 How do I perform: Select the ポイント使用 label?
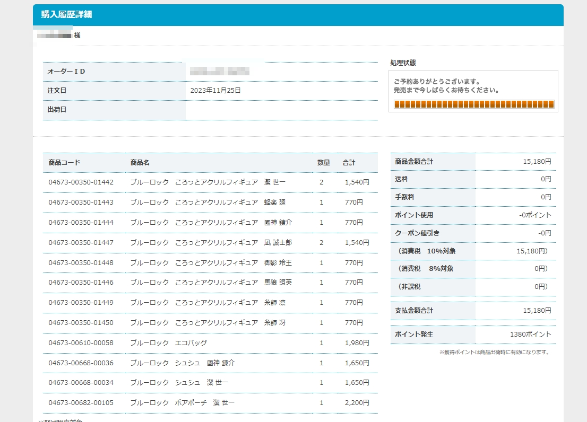click(x=414, y=215)
